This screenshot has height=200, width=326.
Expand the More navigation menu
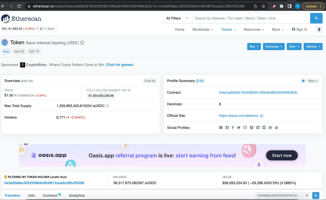(x=278, y=29)
